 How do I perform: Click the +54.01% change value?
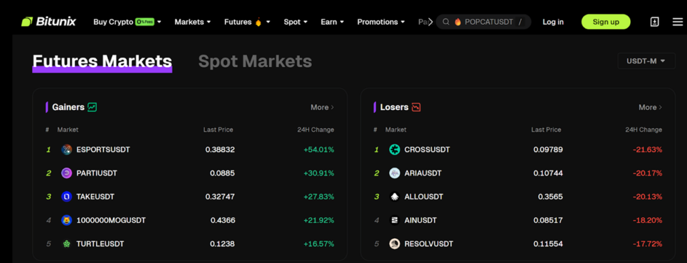(x=319, y=150)
